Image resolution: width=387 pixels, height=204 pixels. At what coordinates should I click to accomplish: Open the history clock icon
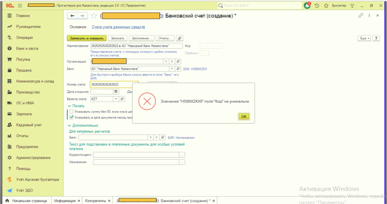click(x=316, y=6)
